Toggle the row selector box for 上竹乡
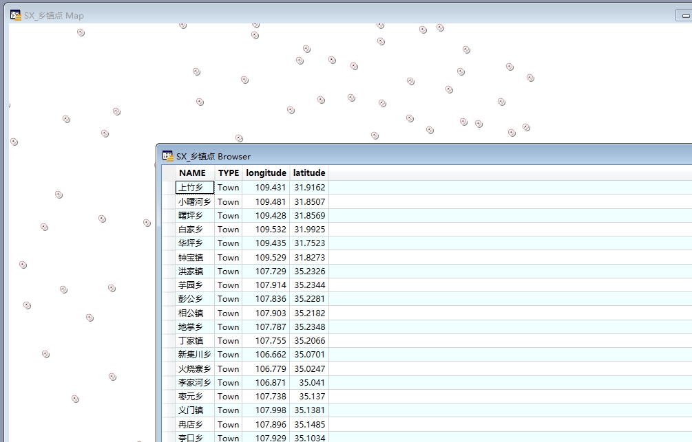The width and height of the screenshot is (692, 442). [168, 188]
